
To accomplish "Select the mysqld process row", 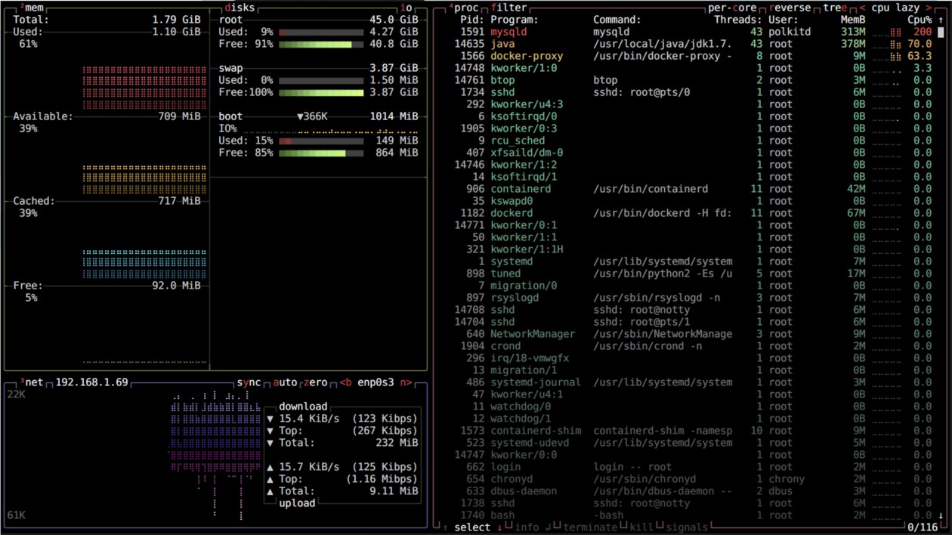I will pos(693,32).
